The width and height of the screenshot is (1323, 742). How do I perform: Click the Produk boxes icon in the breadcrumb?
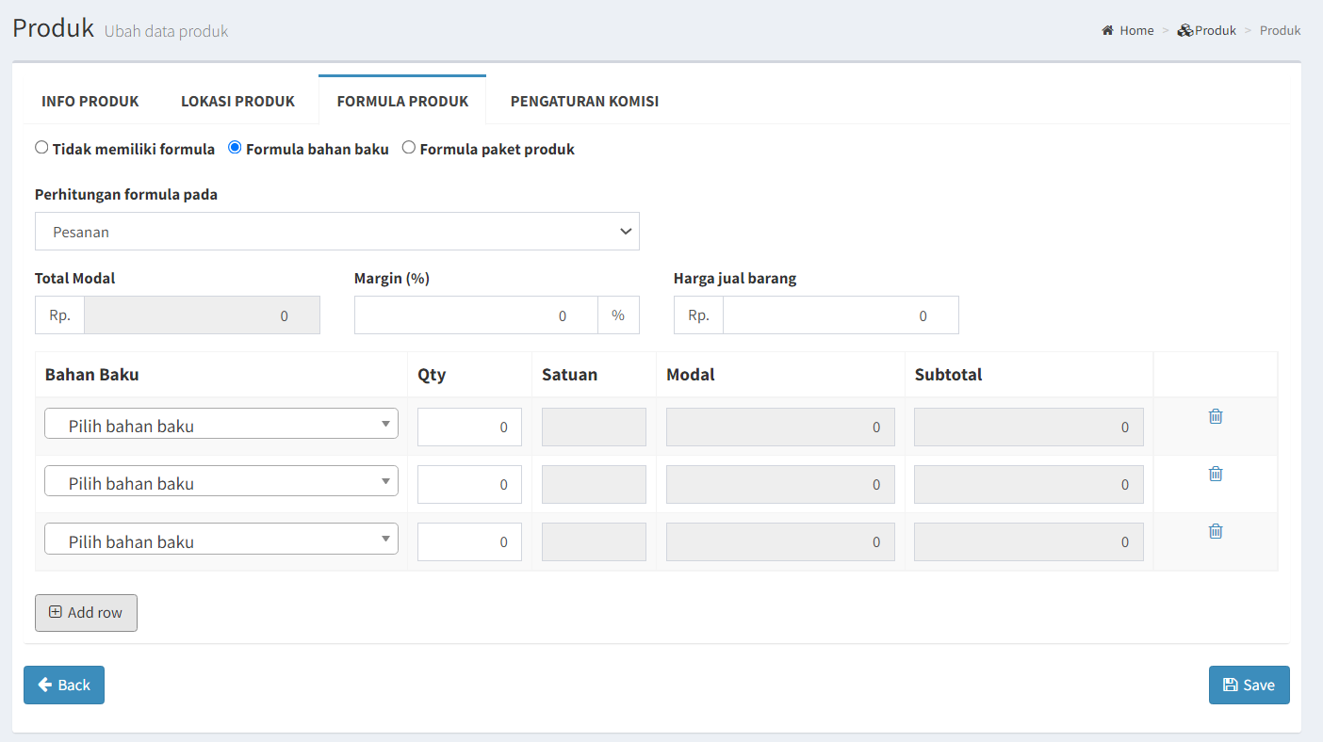tap(1185, 30)
